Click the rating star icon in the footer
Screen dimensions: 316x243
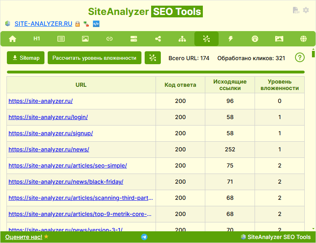tap(46, 237)
